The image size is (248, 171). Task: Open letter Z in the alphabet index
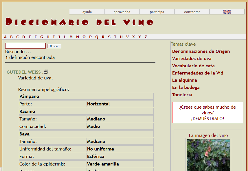tap(146, 37)
